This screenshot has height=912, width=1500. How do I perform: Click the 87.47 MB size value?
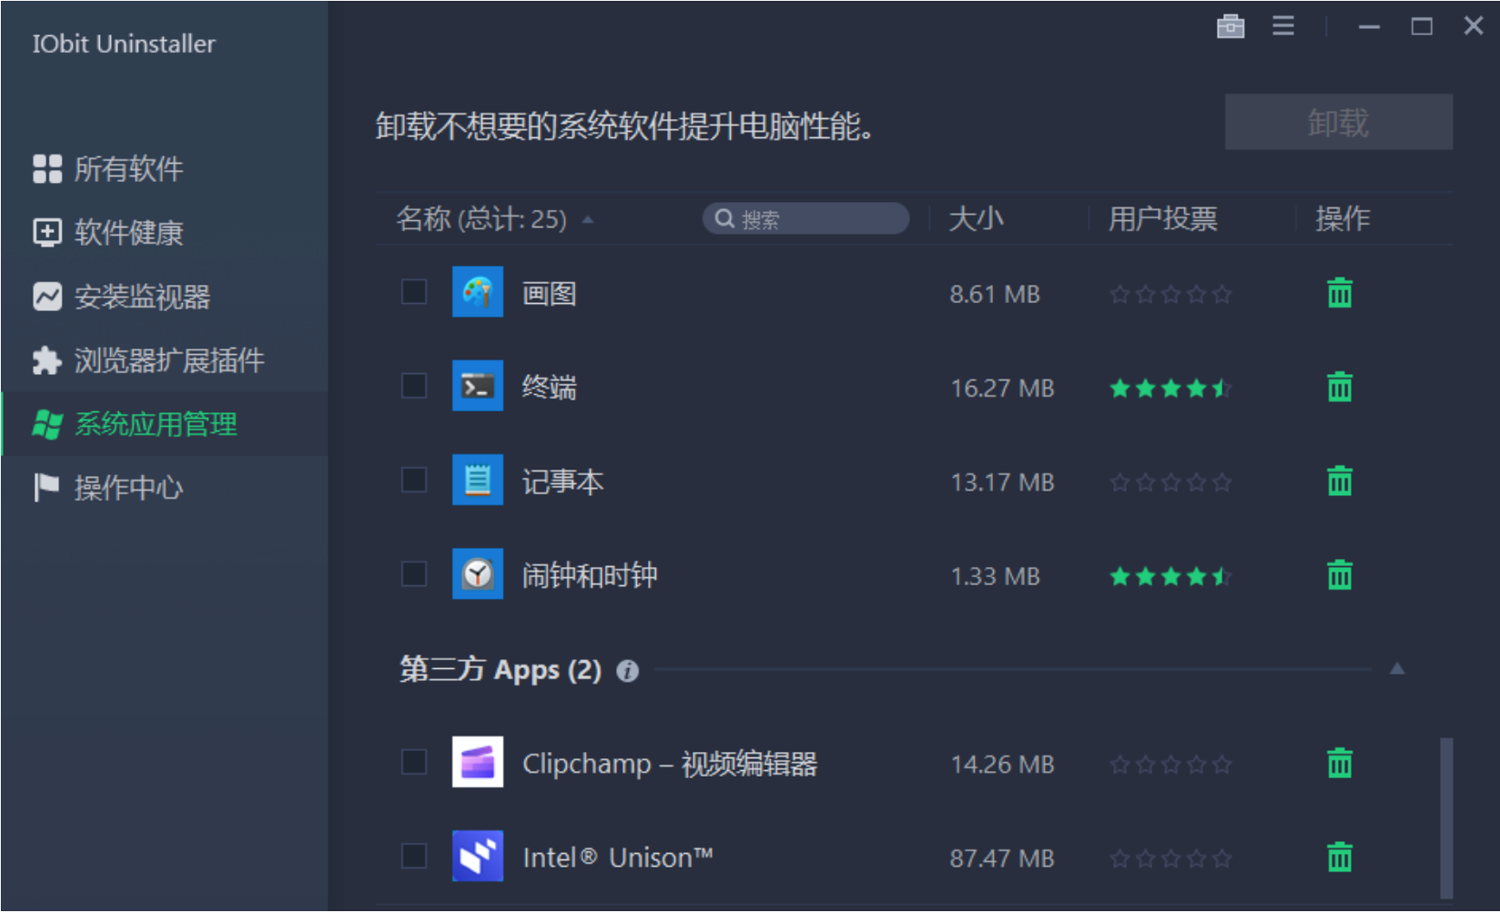[x=1003, y=858]
